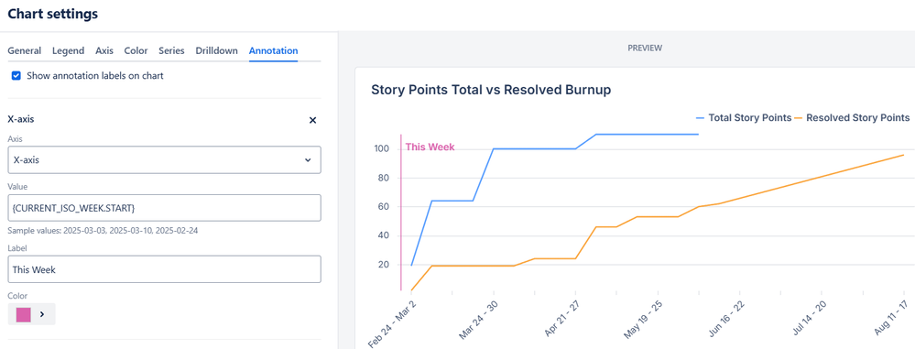Pick the pink annotation color swatch
This screenshot has width=915, height=349.
pos(23,314)
